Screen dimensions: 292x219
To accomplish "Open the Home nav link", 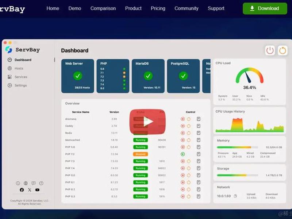I will pyautogui.click(x=53, y=8).
